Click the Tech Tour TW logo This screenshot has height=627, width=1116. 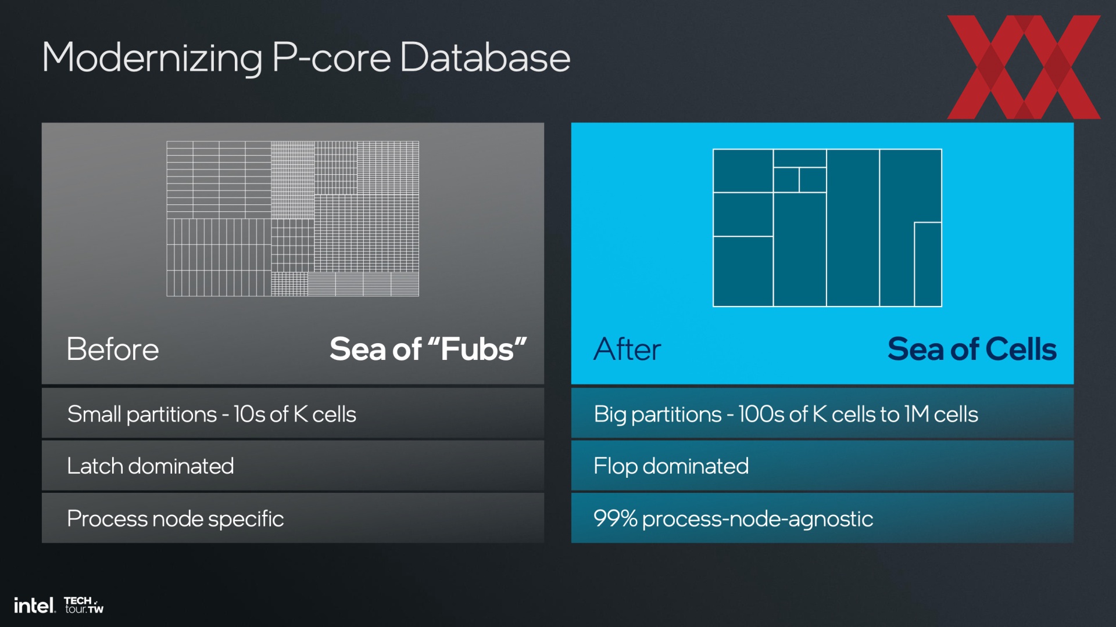click(x=84, y=605)
